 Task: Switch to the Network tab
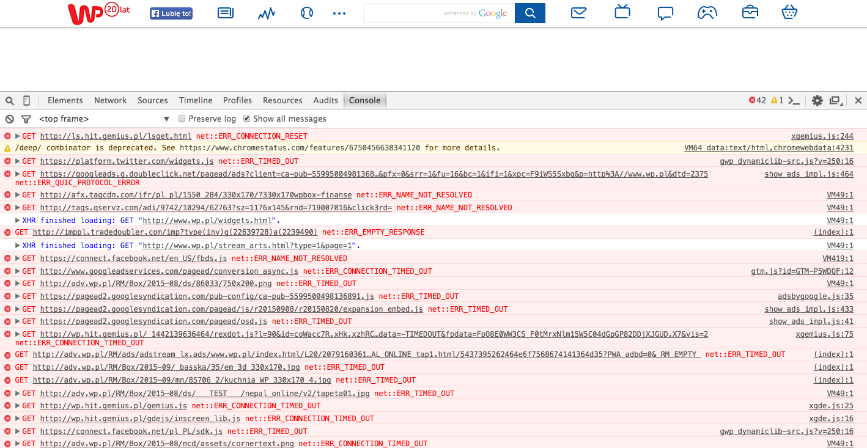click(x=110, y=101)
